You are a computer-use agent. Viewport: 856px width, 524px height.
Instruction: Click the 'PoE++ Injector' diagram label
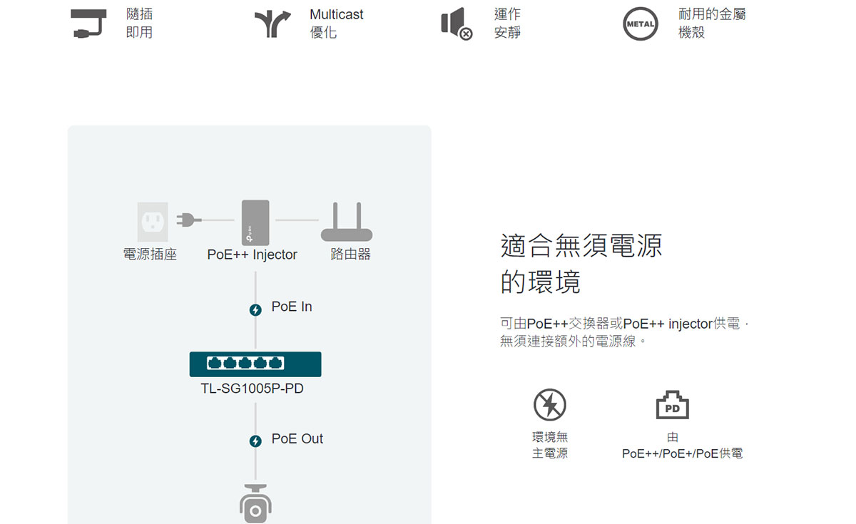[253, 255]
